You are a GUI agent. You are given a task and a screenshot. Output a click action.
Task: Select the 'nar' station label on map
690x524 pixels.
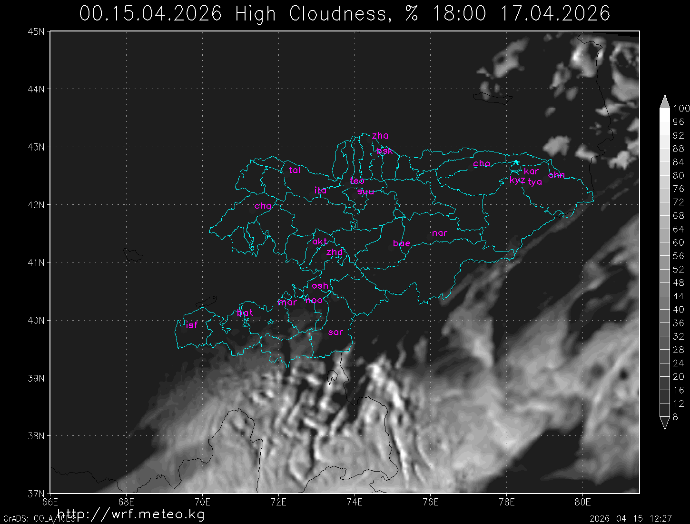[x=439, y=233]
